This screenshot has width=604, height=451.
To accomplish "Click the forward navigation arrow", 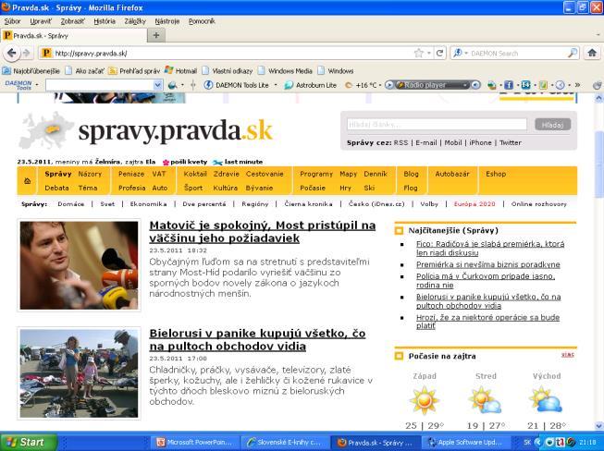I will pos(27,53).
